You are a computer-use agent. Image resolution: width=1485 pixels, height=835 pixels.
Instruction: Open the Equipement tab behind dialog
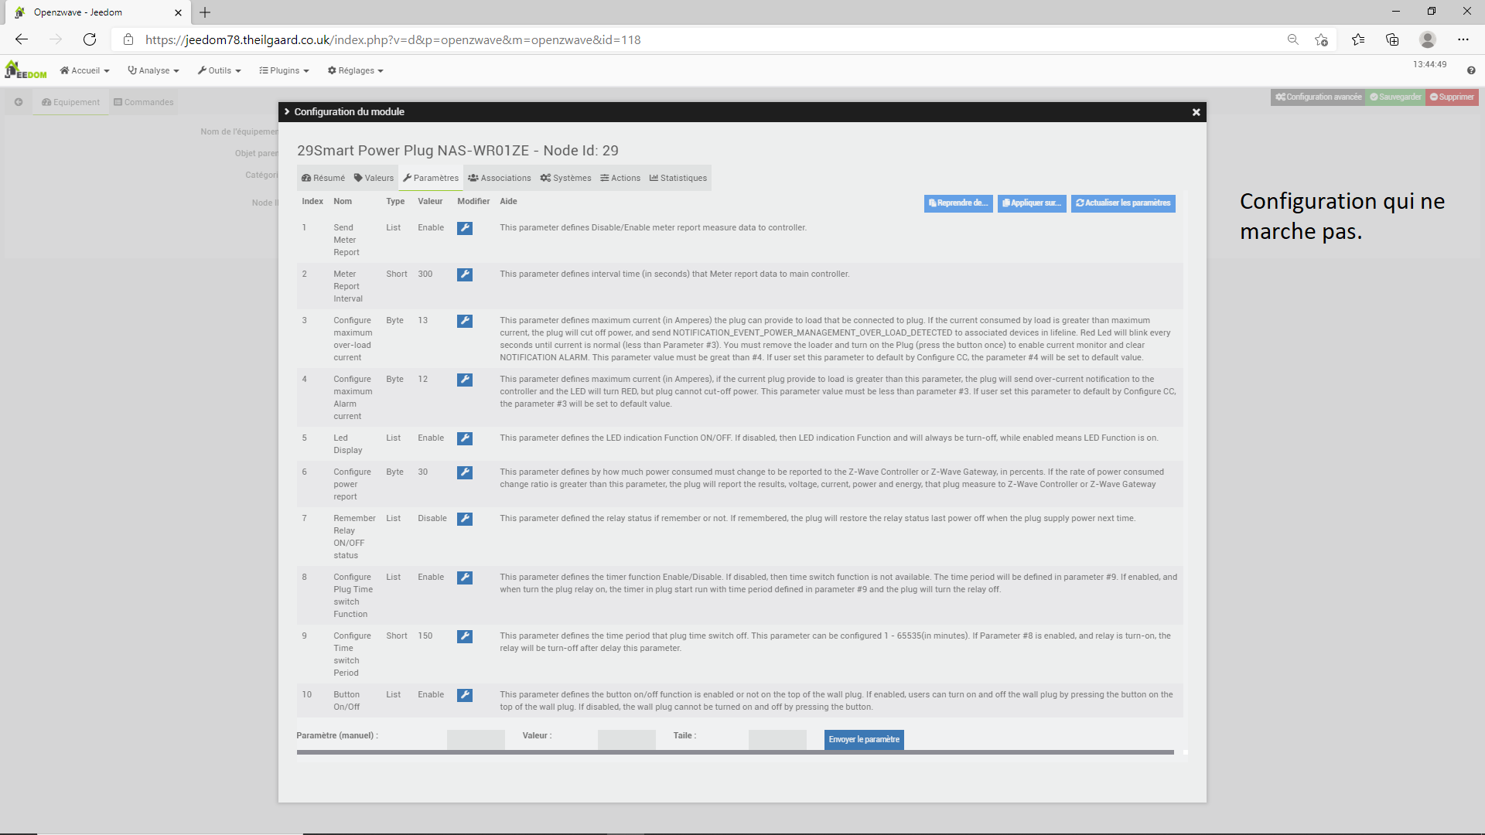point(71,102)
